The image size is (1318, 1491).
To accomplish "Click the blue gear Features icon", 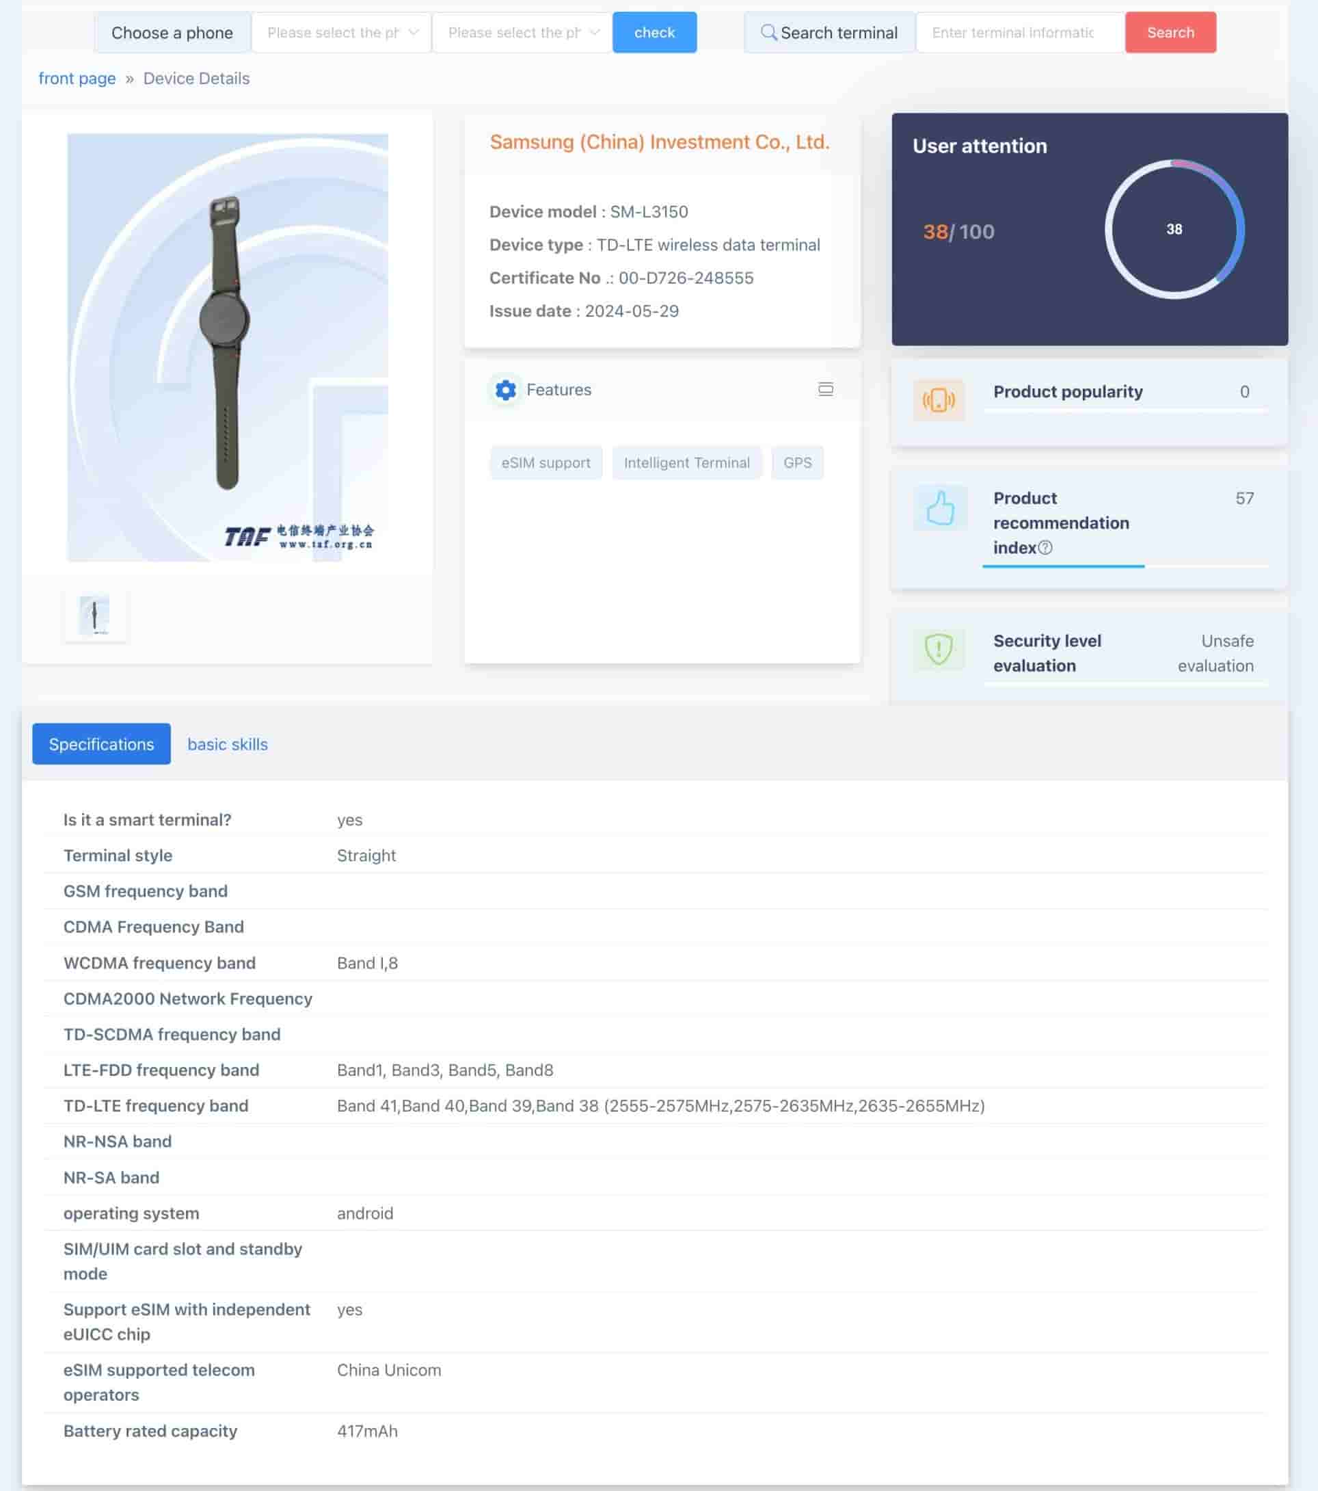I will tap(505, 391).
